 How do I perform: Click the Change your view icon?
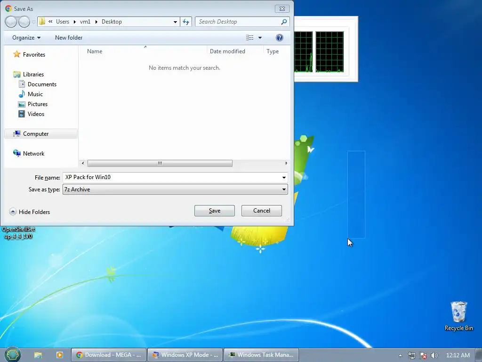pos(249,38)
